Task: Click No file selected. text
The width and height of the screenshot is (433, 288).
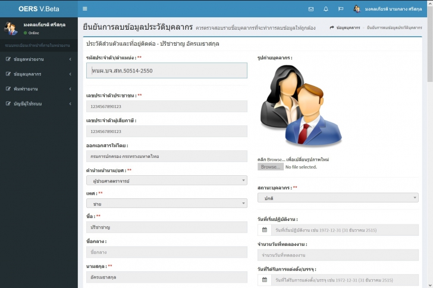Action: (301, 167)
